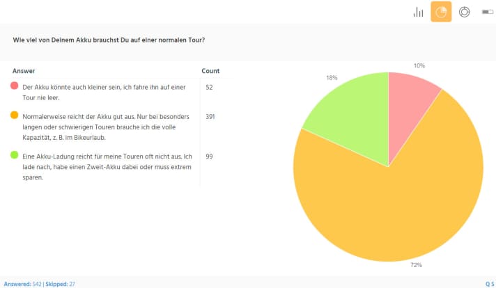Select the horizontal stacked bar view icon
The width and height of the screenshot is (496, 288).
point(487,12)
